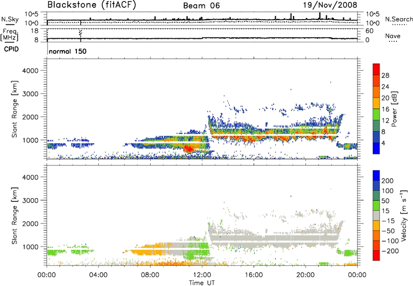Click the red bottom segment of the velocity colorbar

pyautogui.click(x=376, y=256)
